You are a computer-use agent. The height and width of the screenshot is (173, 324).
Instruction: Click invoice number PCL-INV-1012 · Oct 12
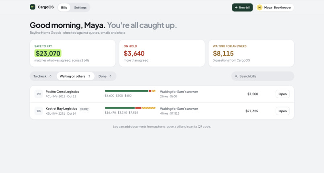tap(61, 96)
